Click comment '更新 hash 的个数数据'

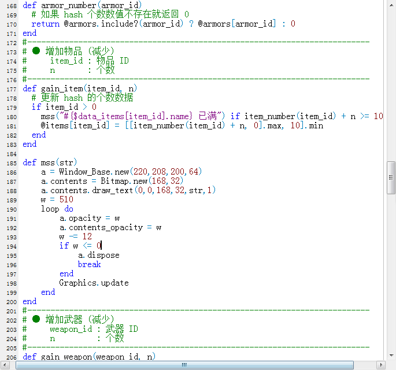pos(87,98)
